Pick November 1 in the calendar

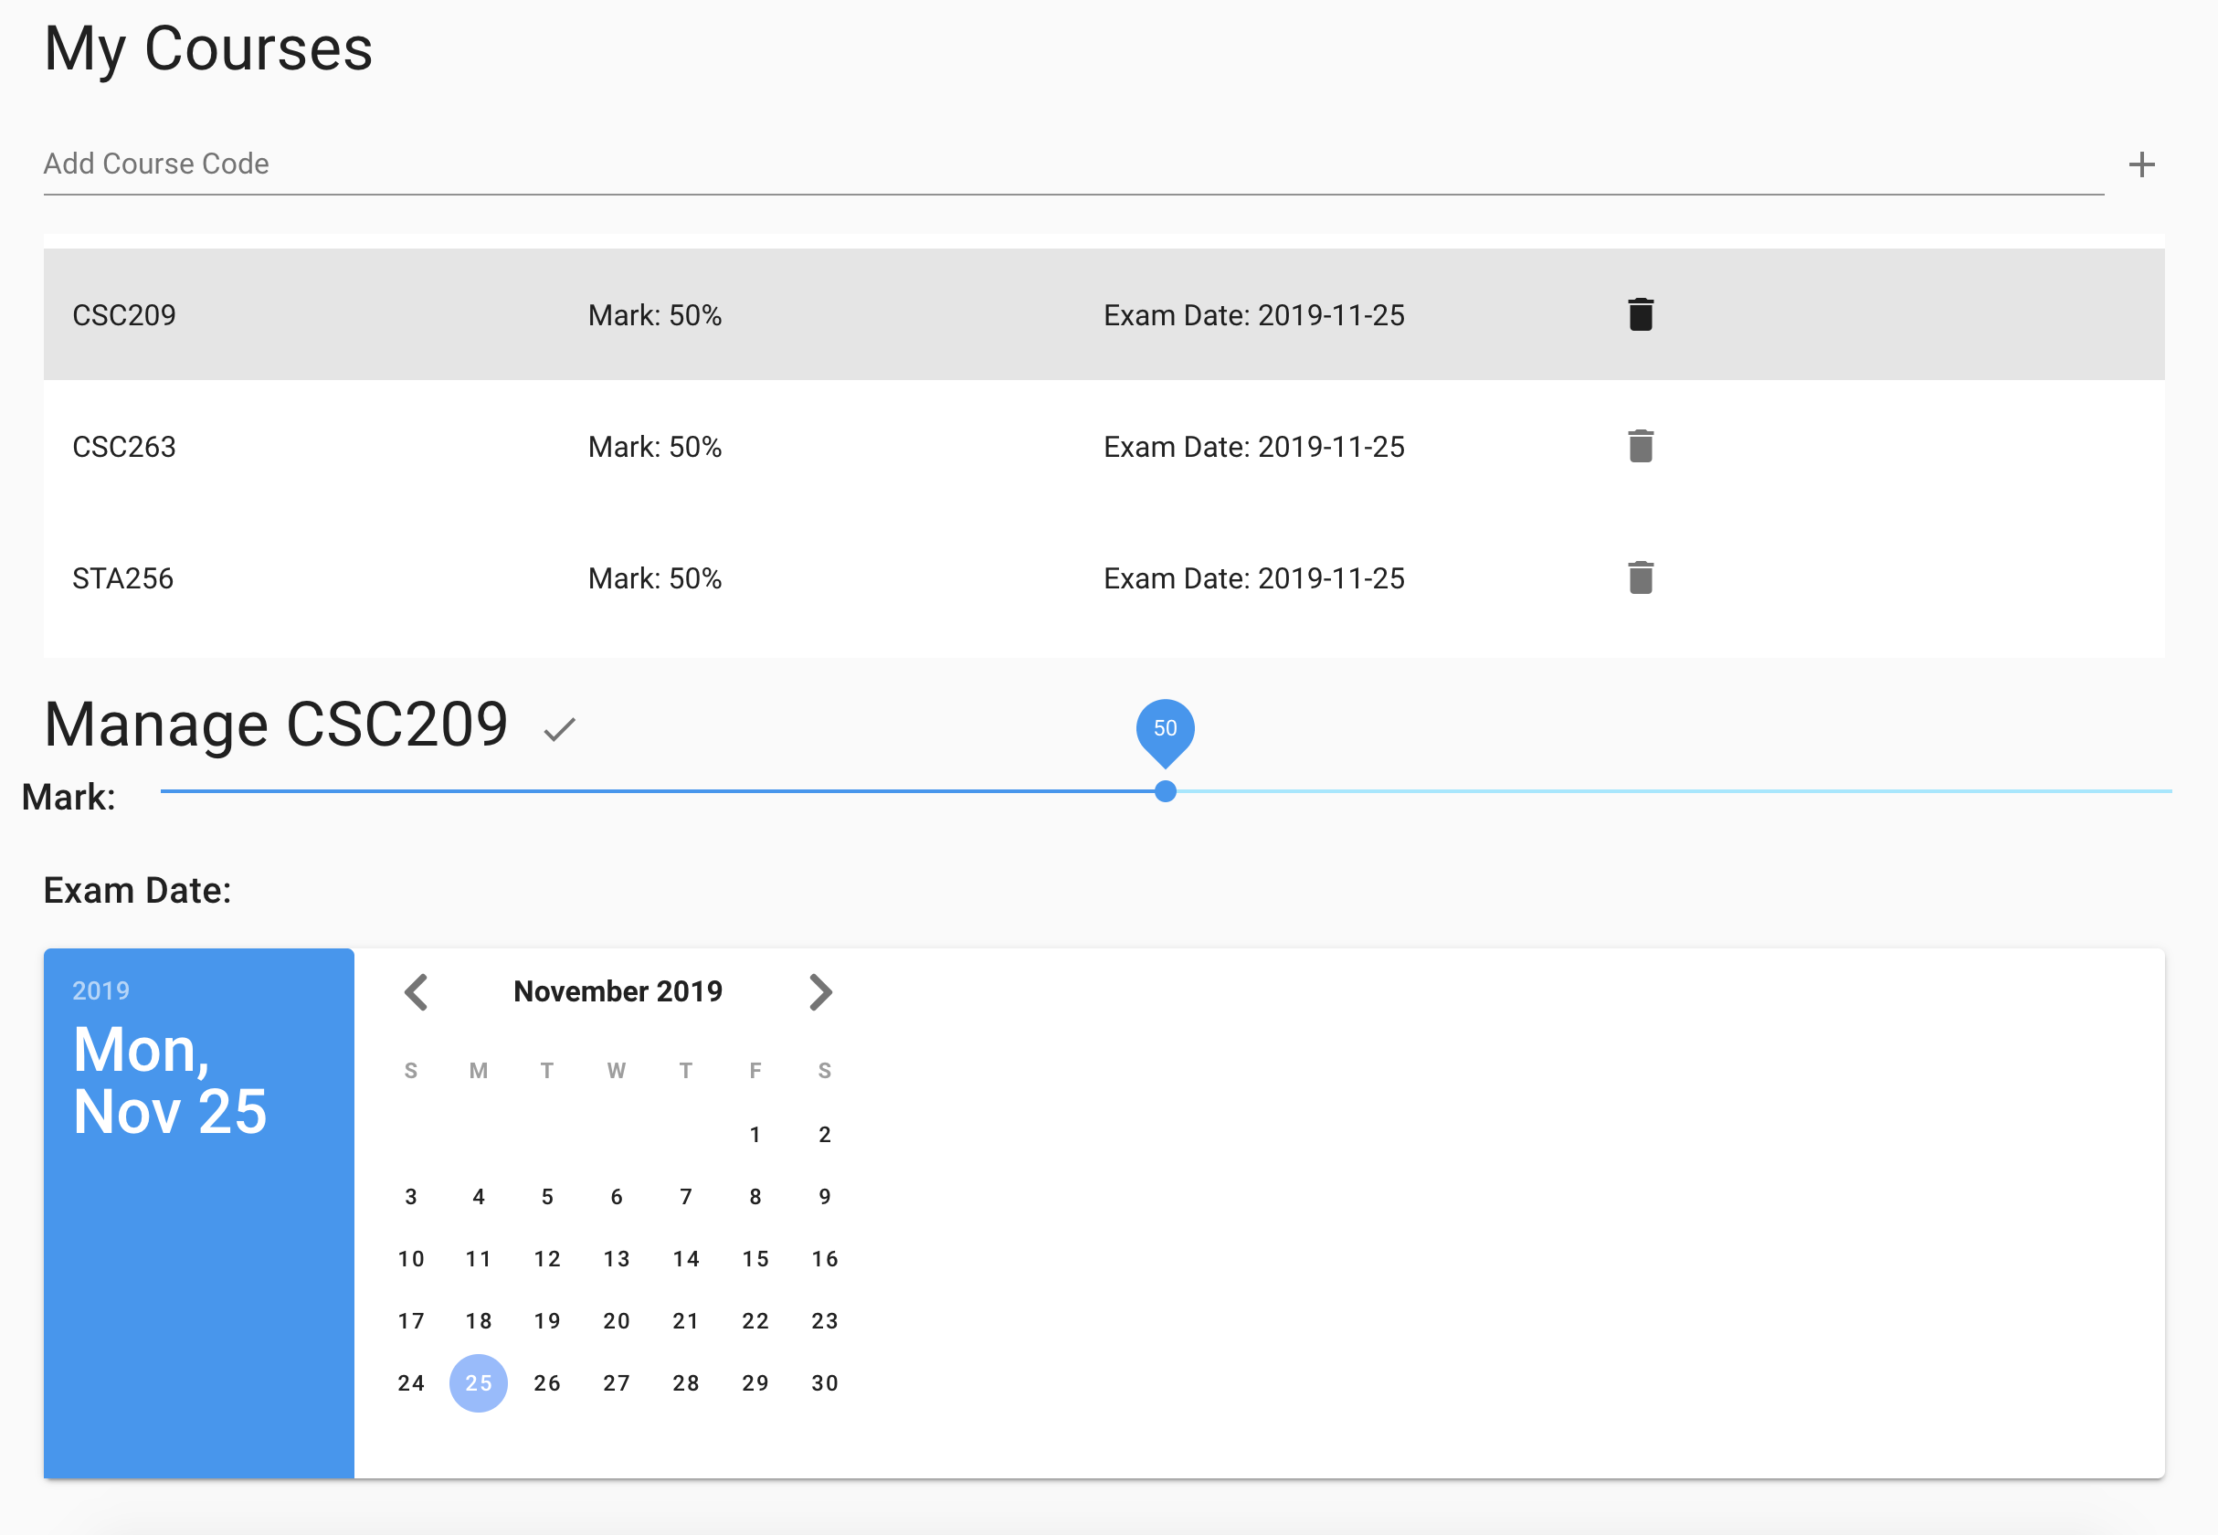(755, 1135)
